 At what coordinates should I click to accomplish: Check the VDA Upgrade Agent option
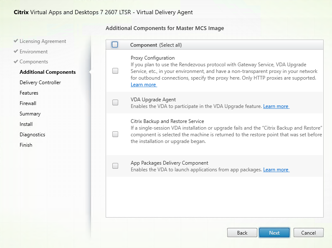115,103
